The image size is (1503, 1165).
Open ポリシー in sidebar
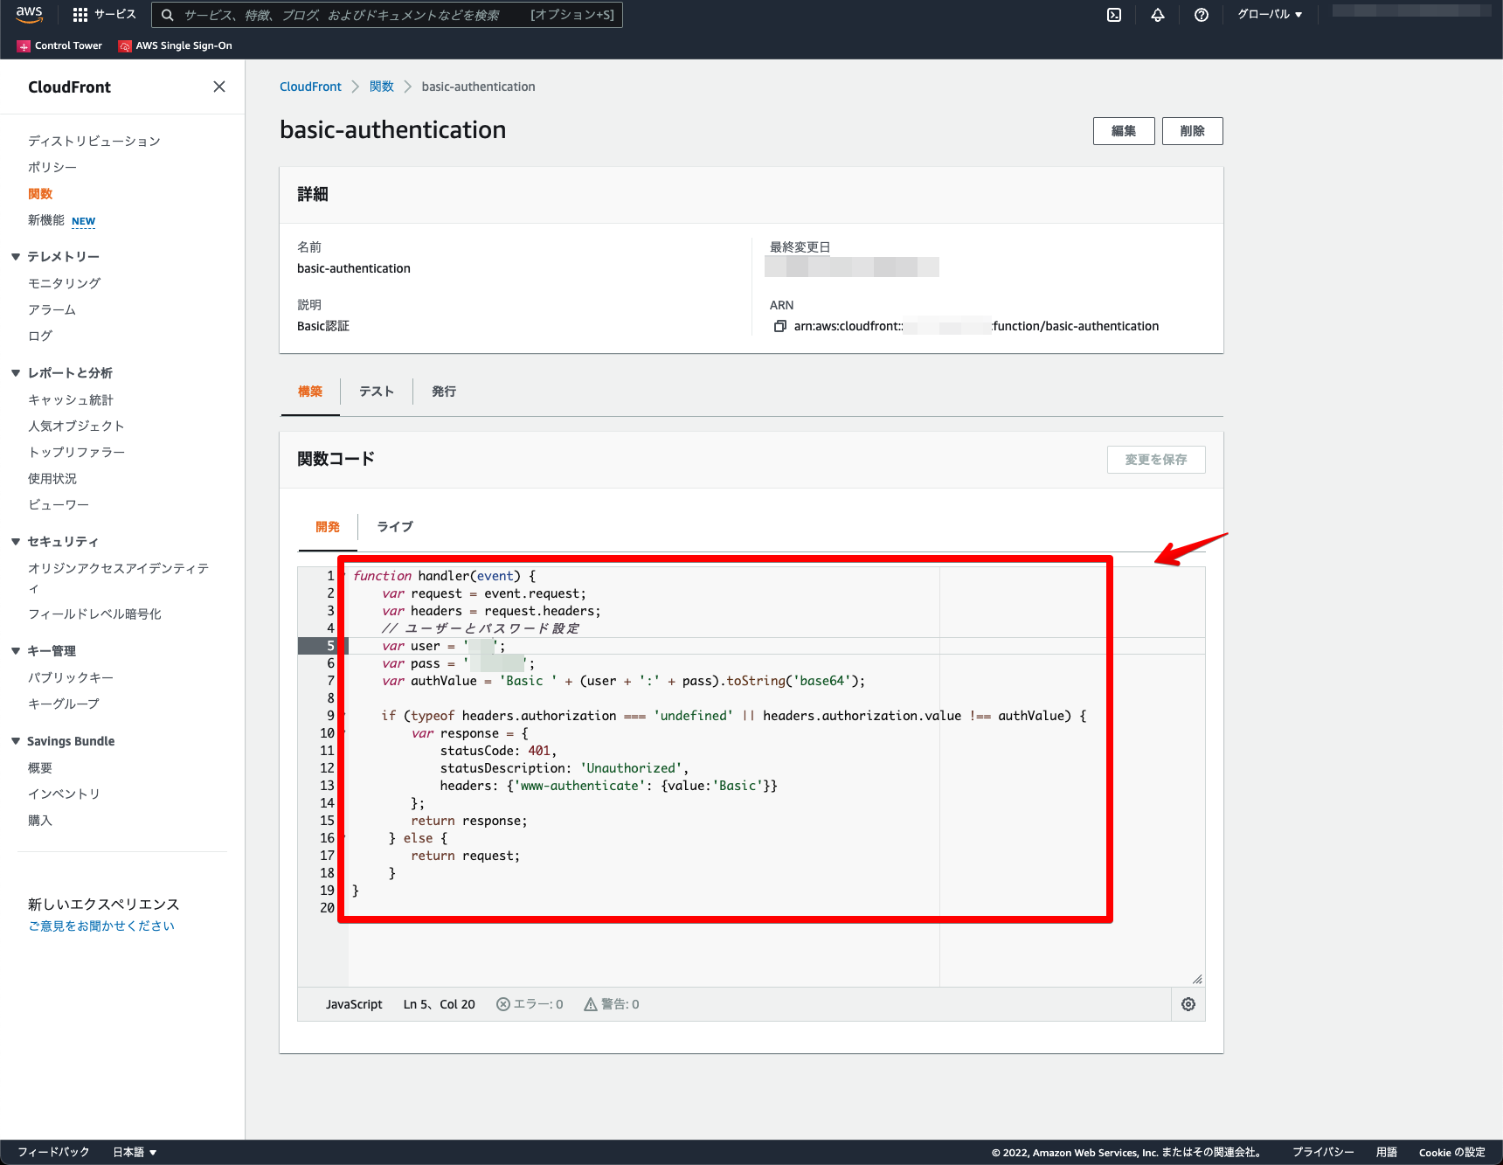52,167
